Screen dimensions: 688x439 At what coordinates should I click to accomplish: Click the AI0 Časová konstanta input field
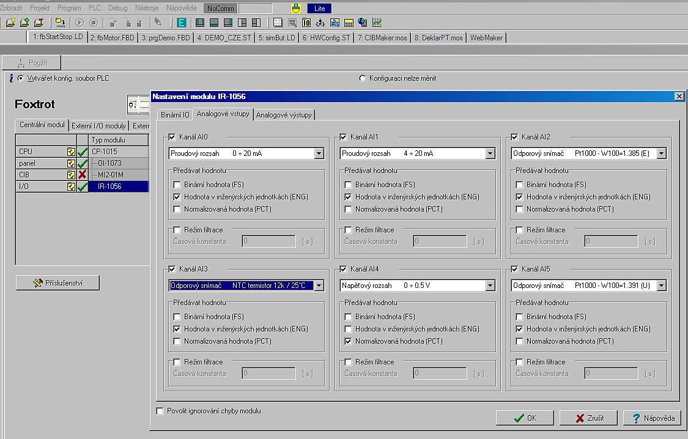pos(268,242)
